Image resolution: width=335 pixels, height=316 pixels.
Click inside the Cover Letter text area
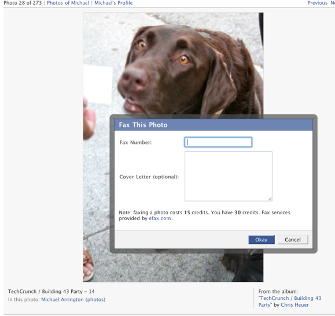pyautogui.click(x=229, y=176)
